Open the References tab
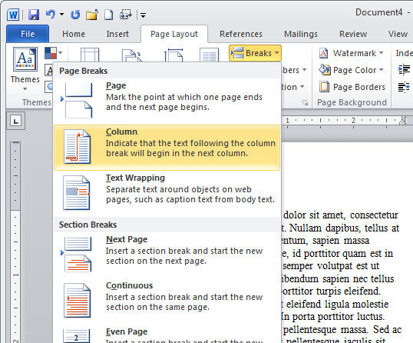413x343 pixels. (241, 34)
